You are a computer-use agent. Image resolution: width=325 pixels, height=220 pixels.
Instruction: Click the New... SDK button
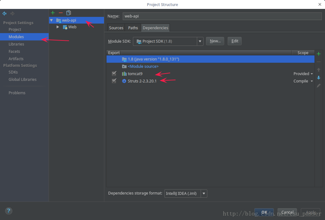[x=215, y=41]
